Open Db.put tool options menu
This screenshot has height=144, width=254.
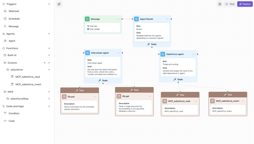(95, 97)
